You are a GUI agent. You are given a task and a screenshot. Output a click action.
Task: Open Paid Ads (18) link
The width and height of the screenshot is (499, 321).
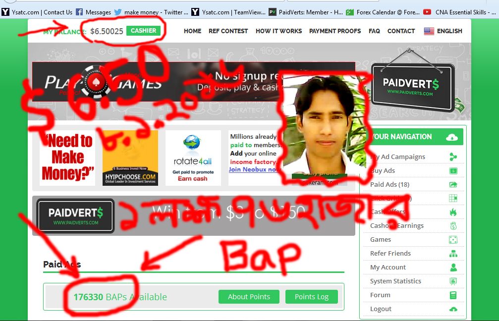coord(389,184)
